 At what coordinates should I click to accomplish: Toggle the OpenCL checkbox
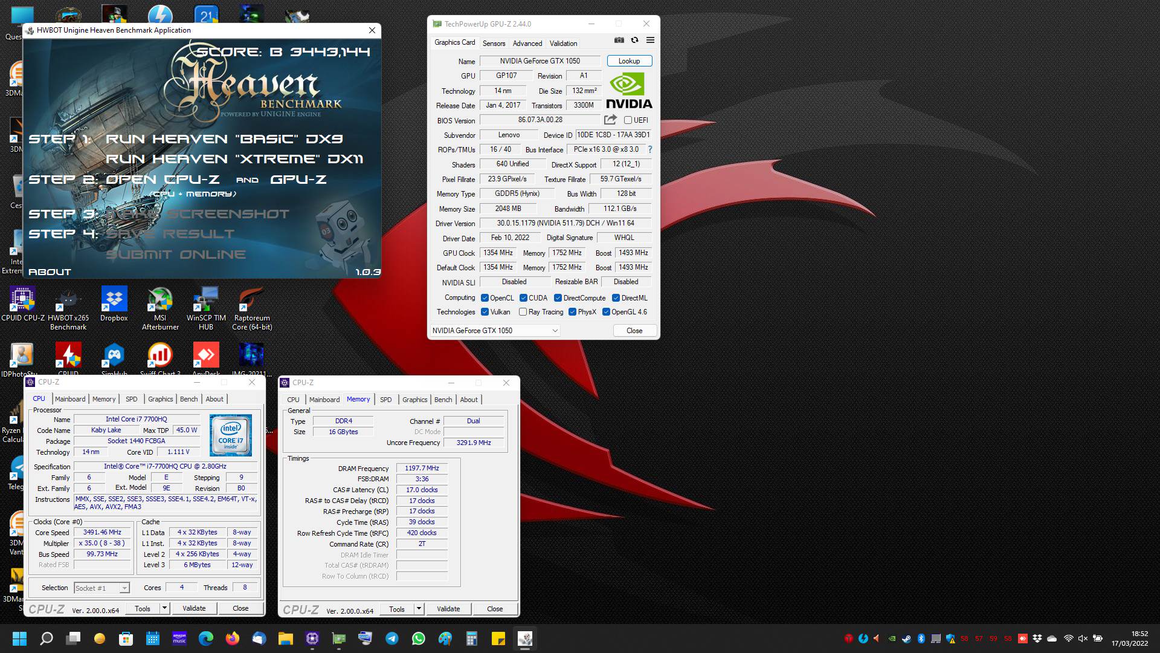485,298
